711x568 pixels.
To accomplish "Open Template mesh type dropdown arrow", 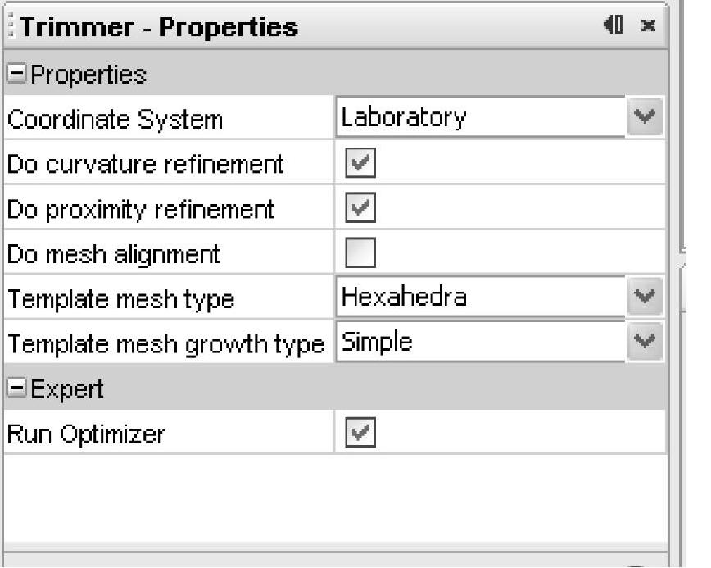I will [x=645, y=297].
